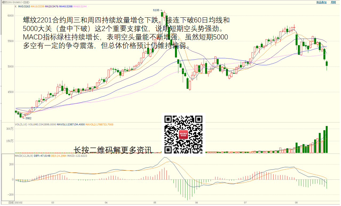Click the 3982 low price marker
341x206 pixels.
(x=28, y=118)
